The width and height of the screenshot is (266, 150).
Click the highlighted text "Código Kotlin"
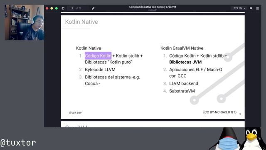click(98, 56)
